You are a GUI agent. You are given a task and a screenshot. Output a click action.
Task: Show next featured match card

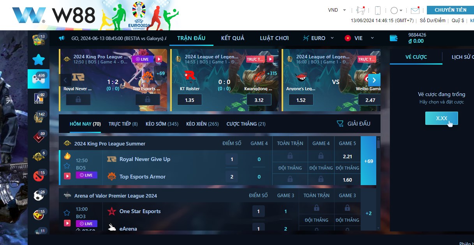pyautogui.click(x=374, y=80)
